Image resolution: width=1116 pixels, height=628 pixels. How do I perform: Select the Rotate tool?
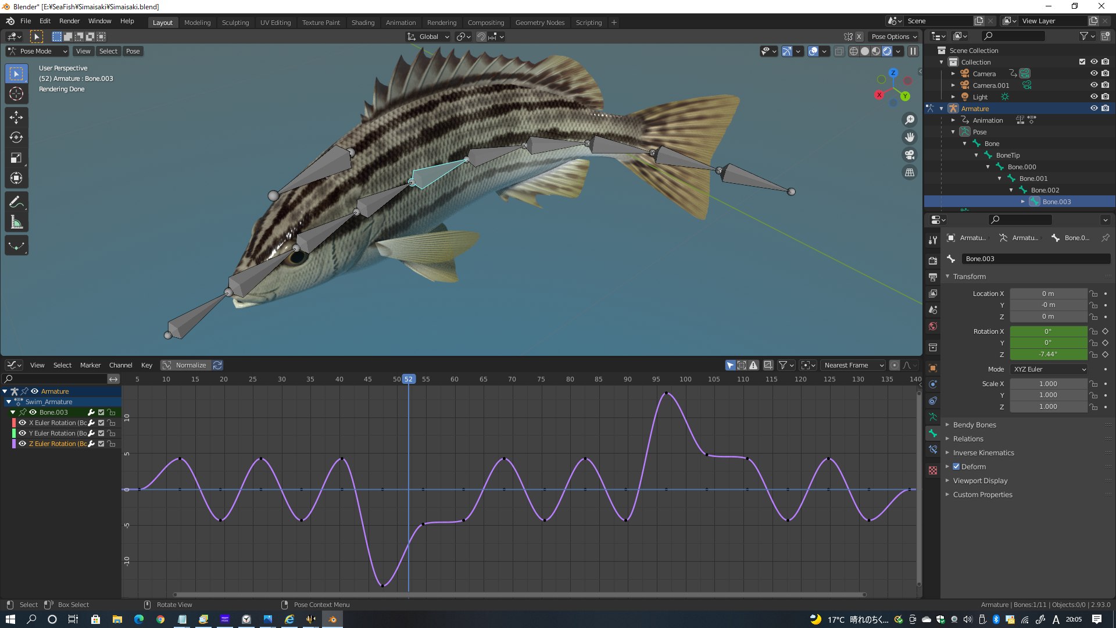tap(16, 138)
